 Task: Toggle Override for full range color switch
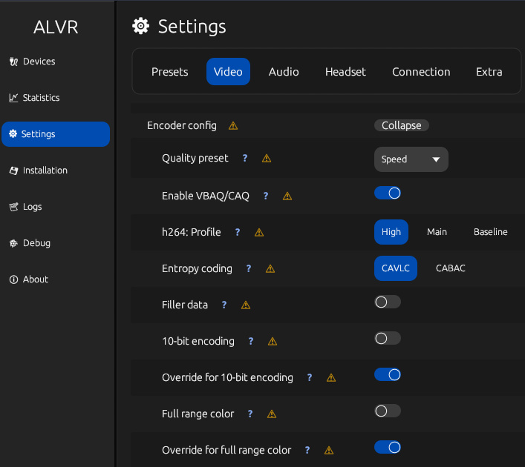point(388,447)
